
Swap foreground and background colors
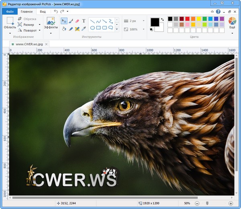pos(162,19)
